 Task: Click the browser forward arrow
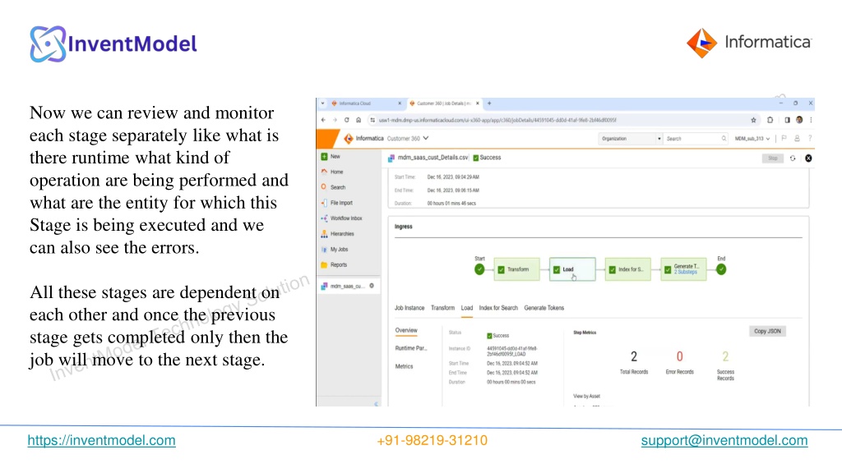coord(335,120)
